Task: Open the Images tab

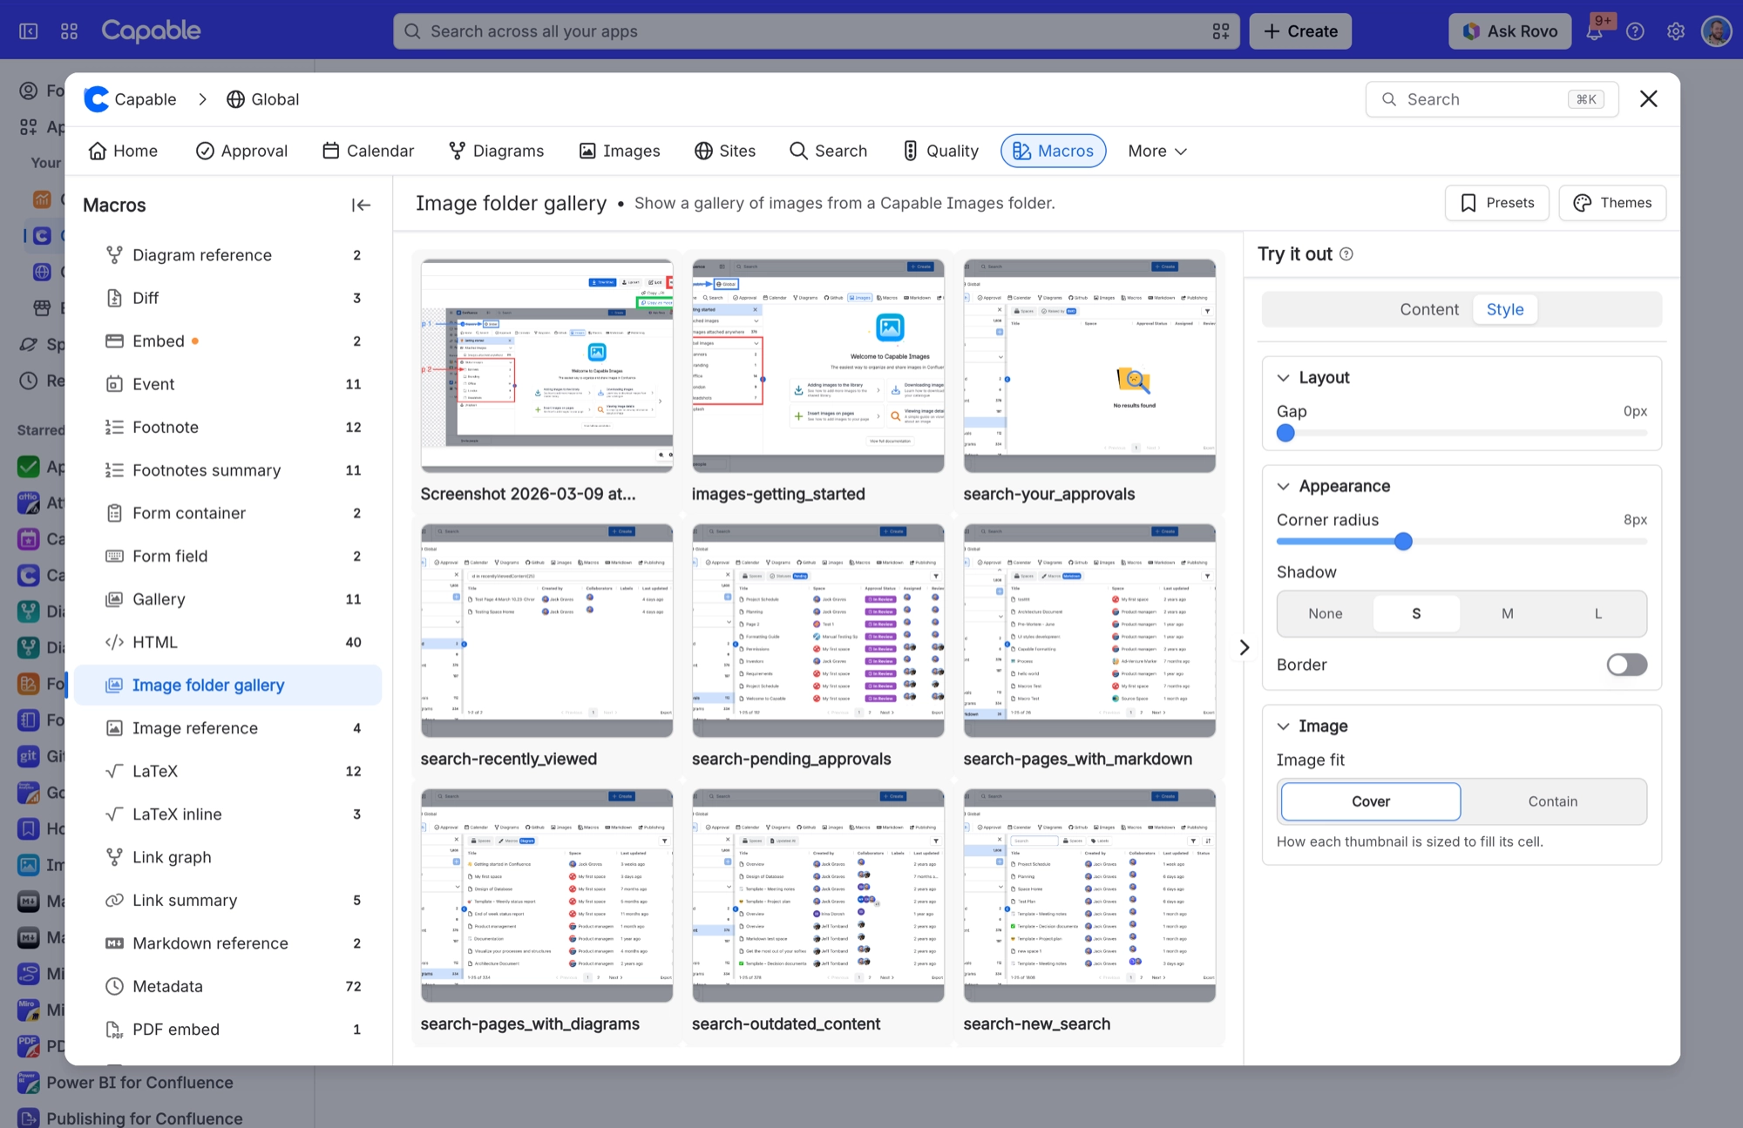Action: tap(620, 151)
